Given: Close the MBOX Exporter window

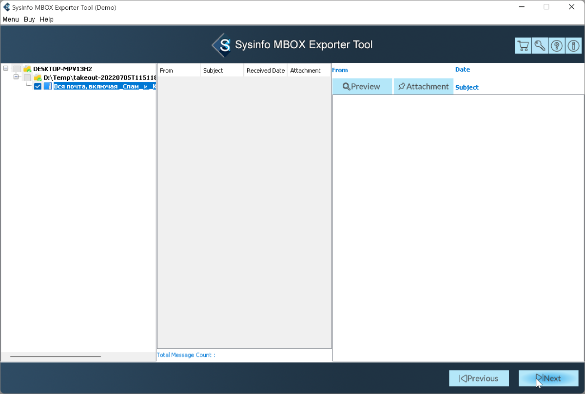Looking at the screenshot, I should pyautogui.click(x=572, y=7).
